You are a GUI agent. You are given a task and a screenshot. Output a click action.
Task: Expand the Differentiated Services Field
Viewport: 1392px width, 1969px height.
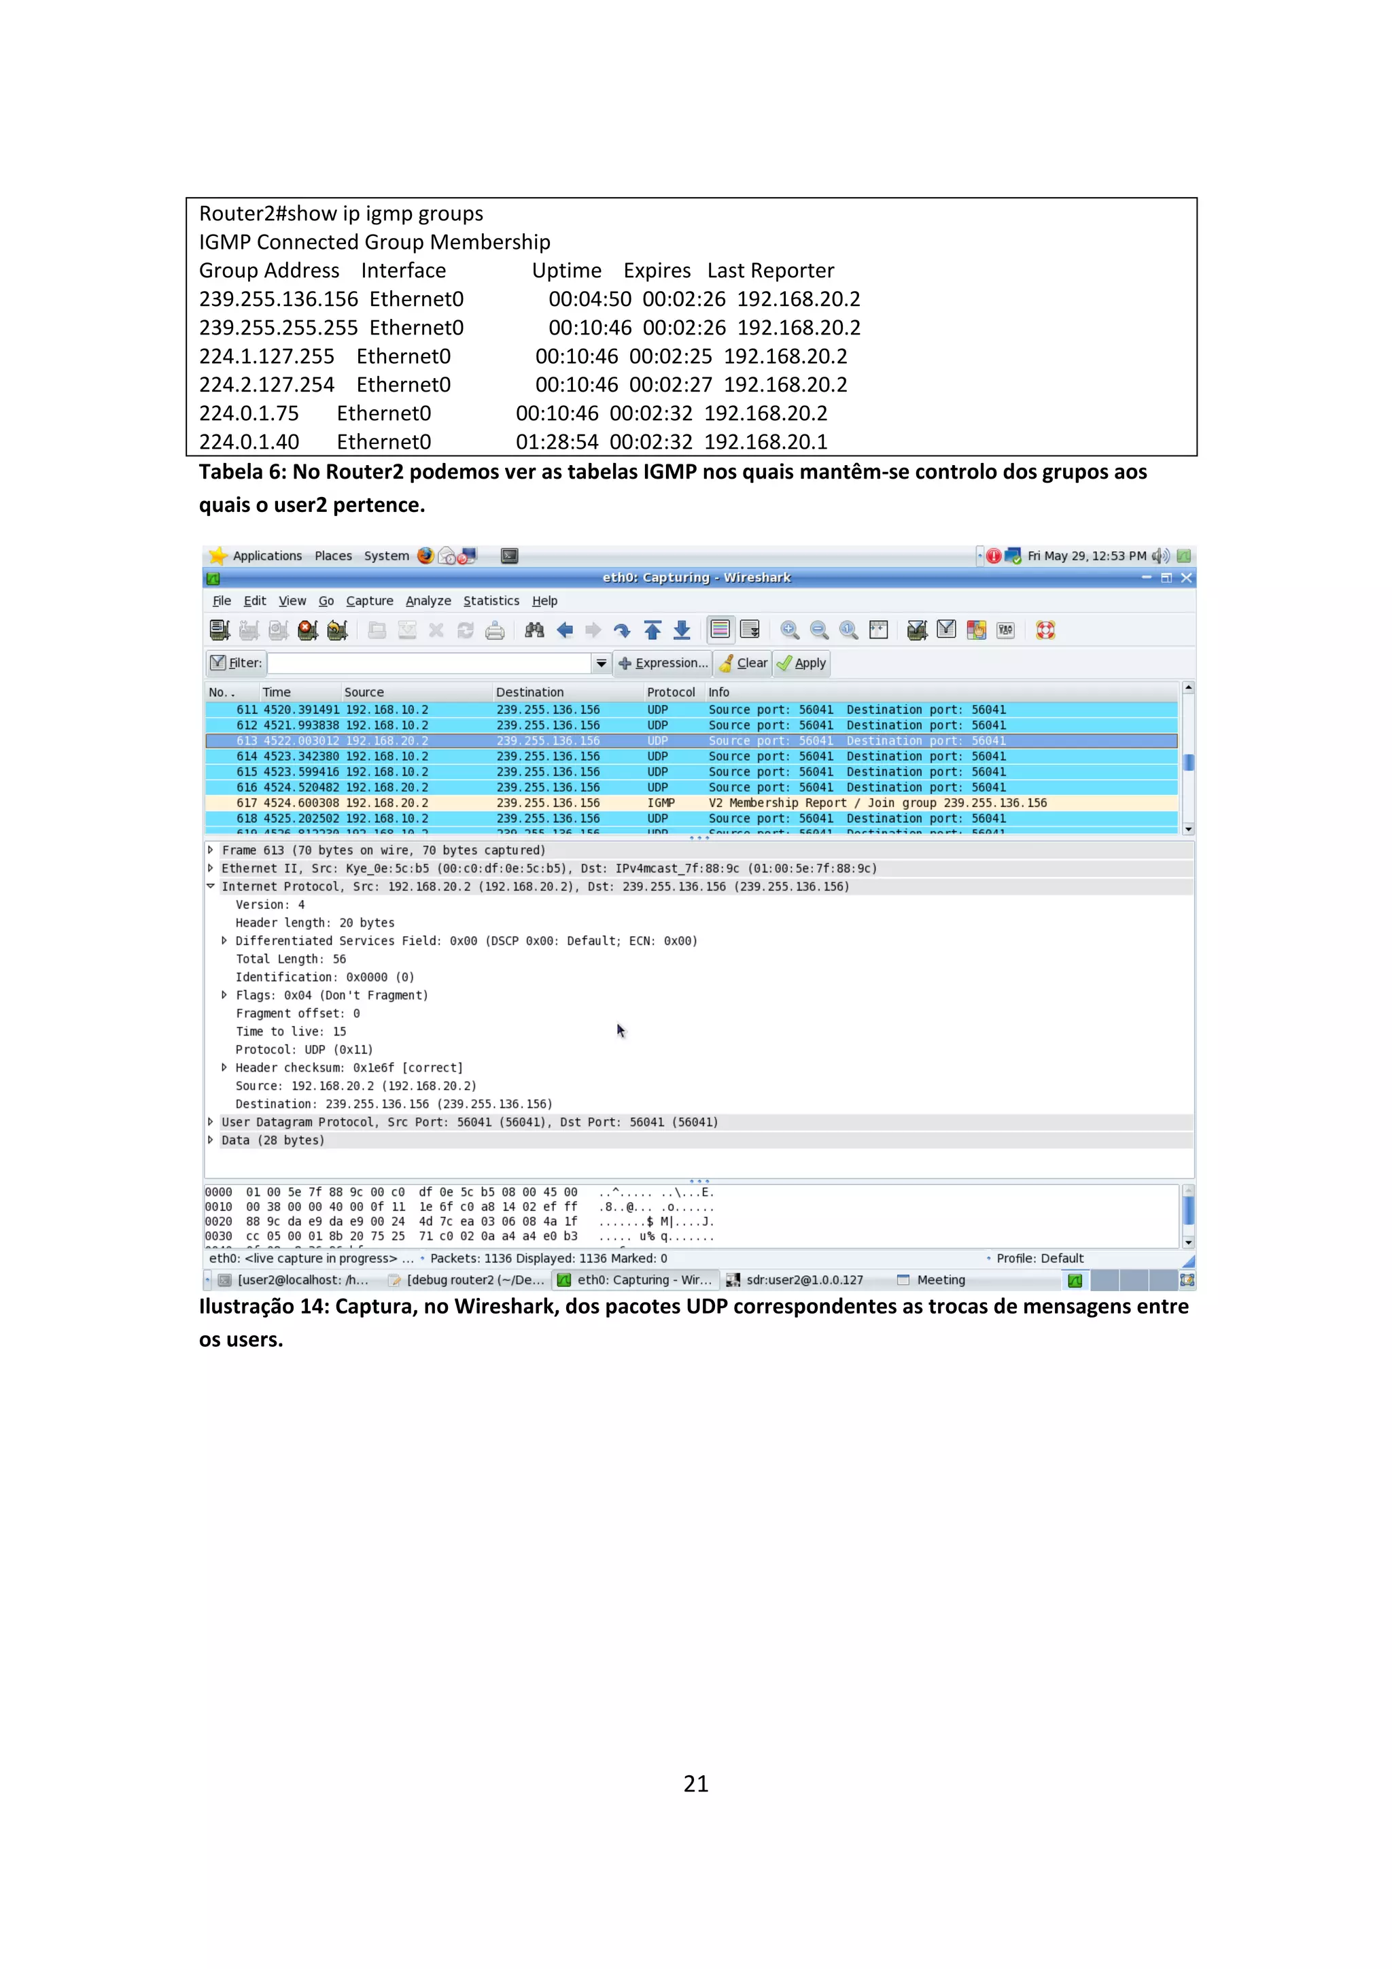[x=224, y=941]
